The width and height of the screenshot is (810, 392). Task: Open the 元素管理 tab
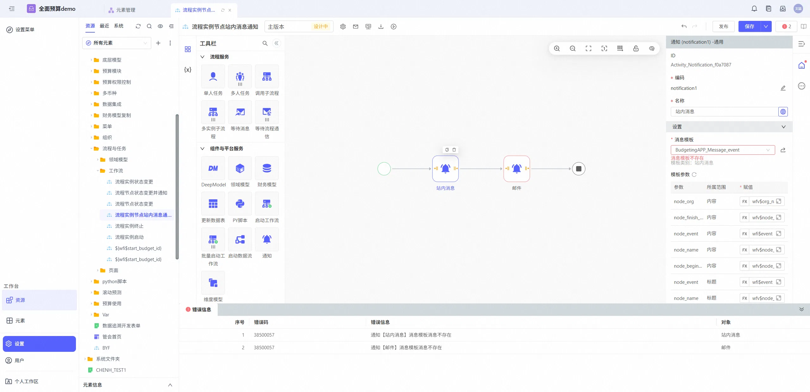(x=122, y=10)
